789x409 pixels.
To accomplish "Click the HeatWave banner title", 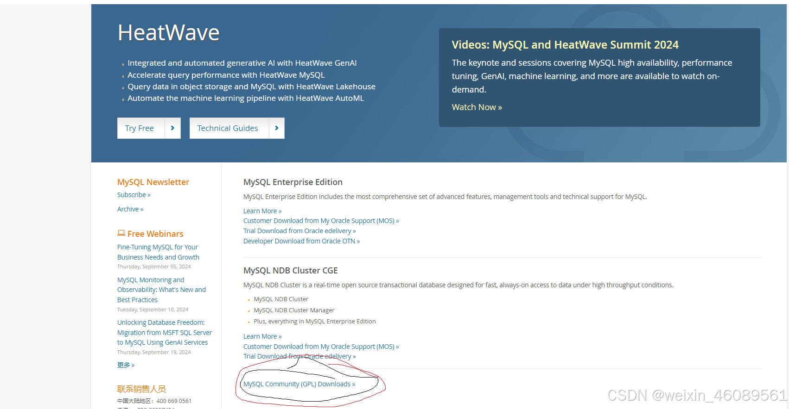I will tap(169, 33).
